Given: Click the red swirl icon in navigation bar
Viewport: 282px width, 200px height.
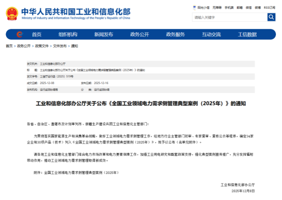Looking at the screenshot, I should pyautogui.click(x=20, y=34).
